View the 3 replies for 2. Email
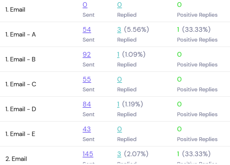The image size is (230, 165). [x=119, y=154]
